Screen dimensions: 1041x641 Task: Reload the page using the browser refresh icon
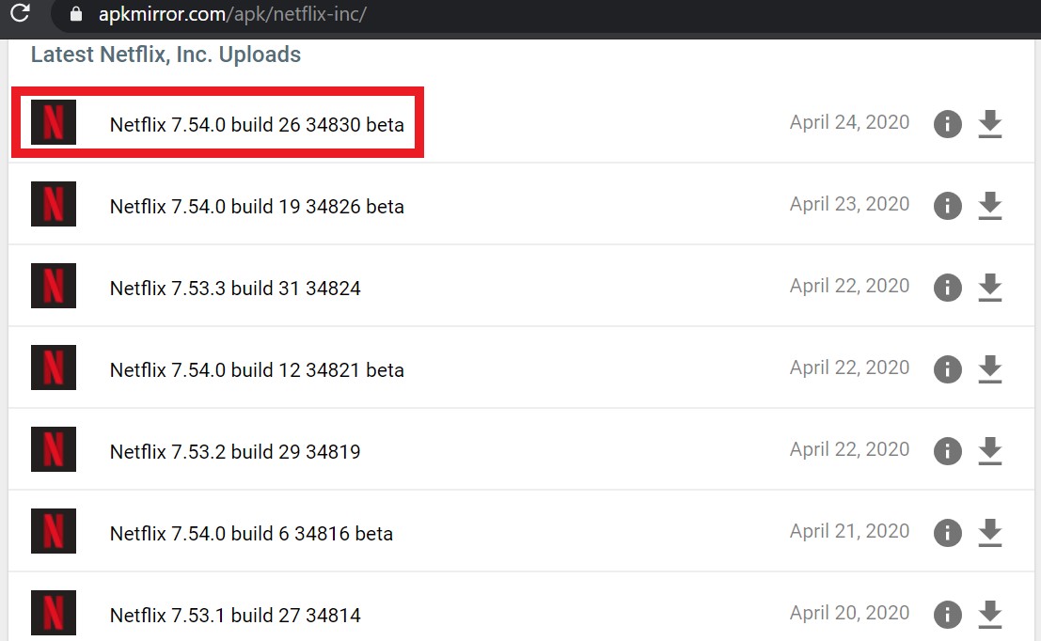(x=21, y=12)
